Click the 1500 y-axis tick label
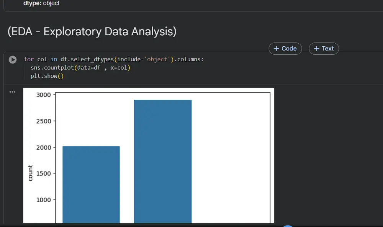This screenshot has width=383, height=227. click(x=44, y=173)
